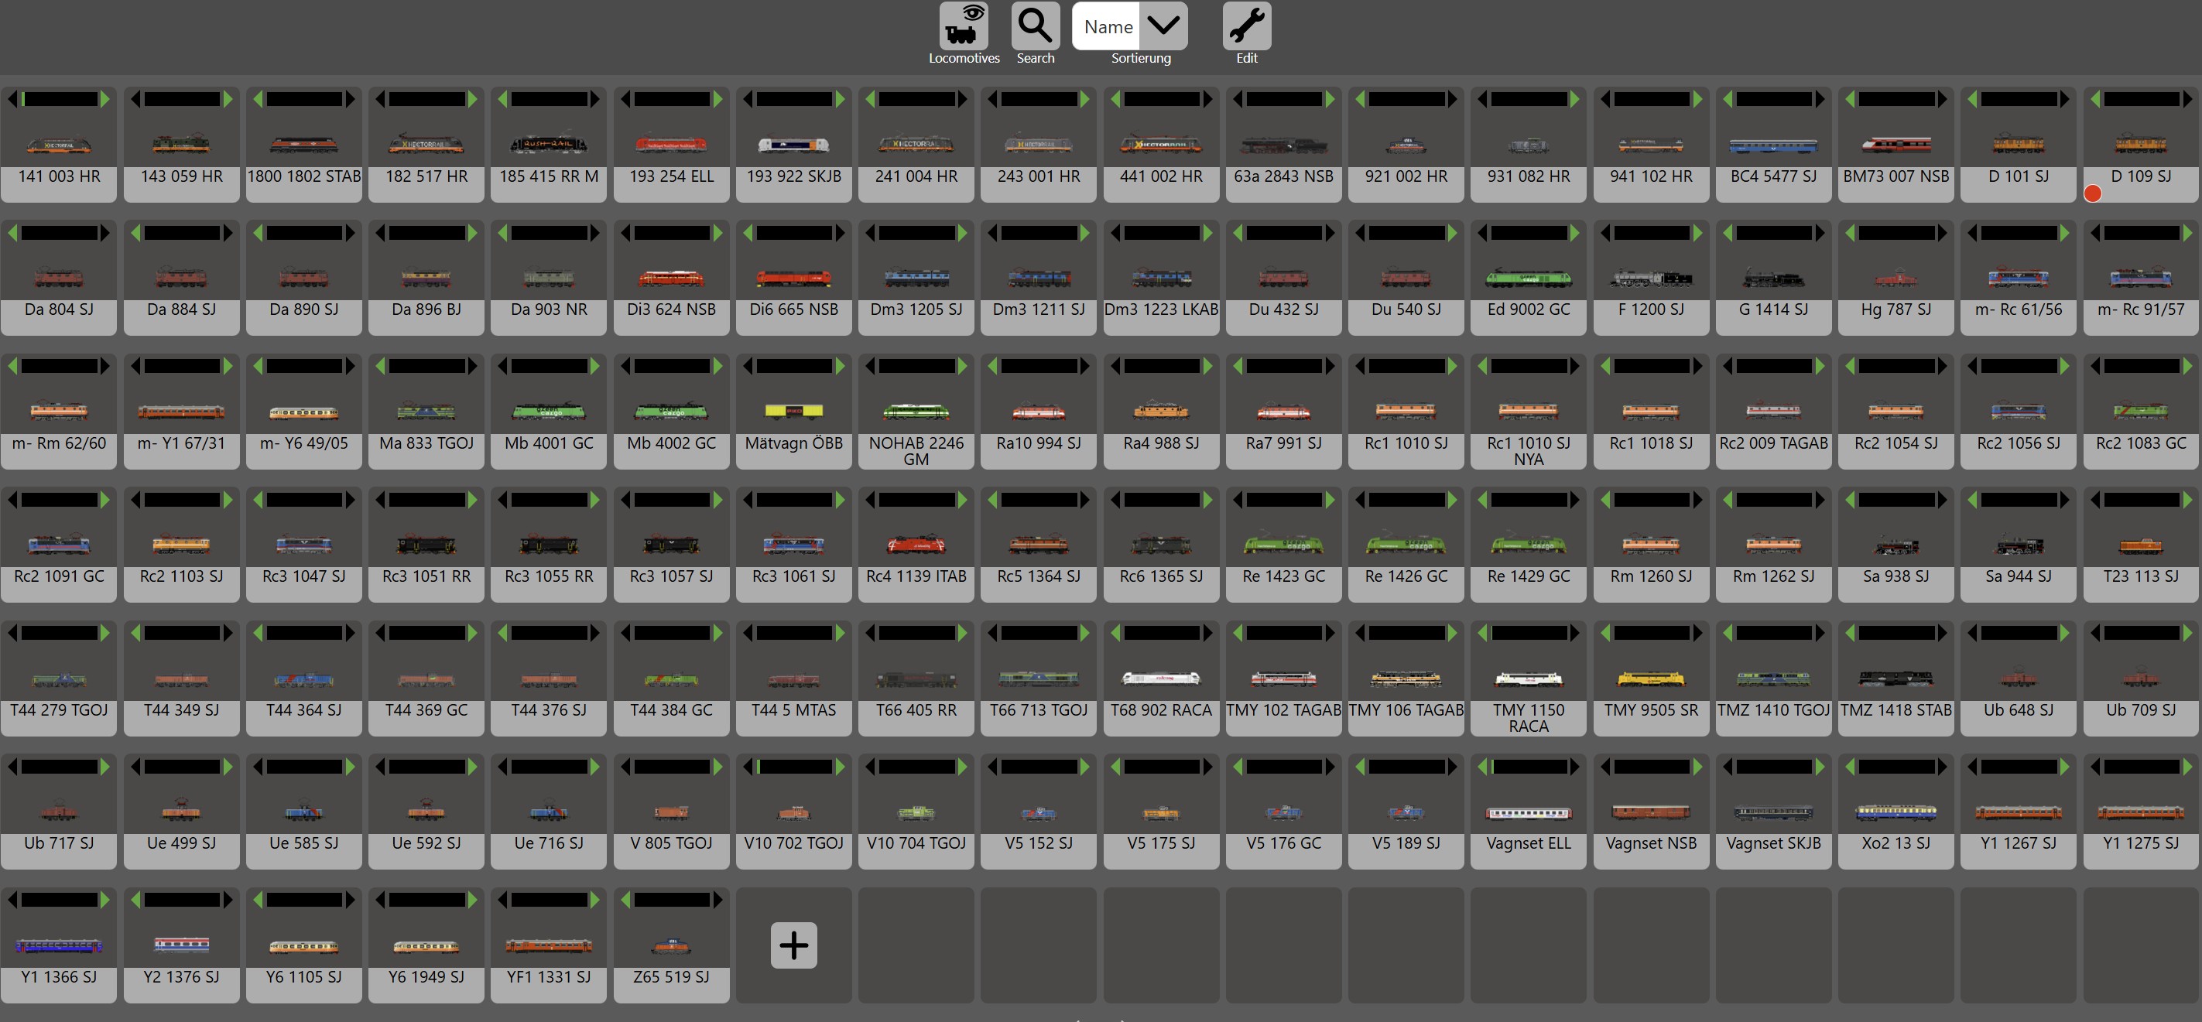The width and height of the screenshot is (2202, 1022).
Task: Select the F 1200 SJ steam engine image
Action: coord(1651,278)
